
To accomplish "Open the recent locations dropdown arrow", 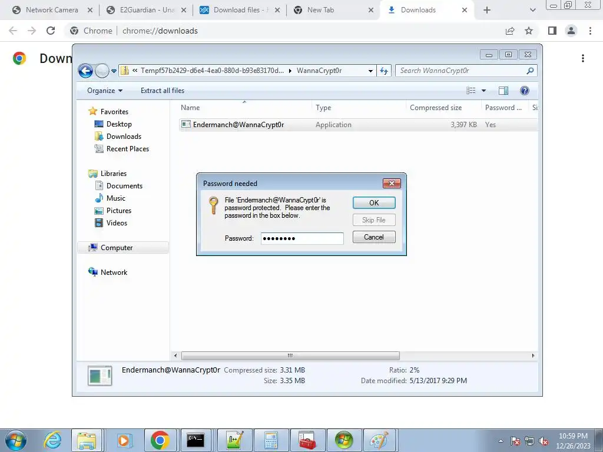I will pyautogui.click(x=114, y=71).
